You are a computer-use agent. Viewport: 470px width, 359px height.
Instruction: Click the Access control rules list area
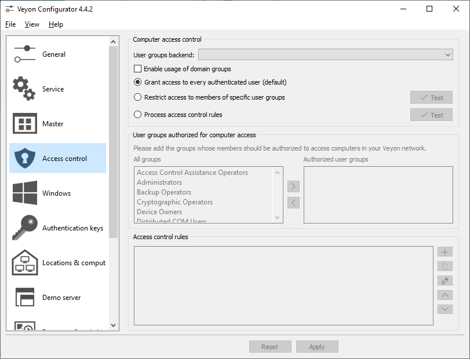point(283,285)
